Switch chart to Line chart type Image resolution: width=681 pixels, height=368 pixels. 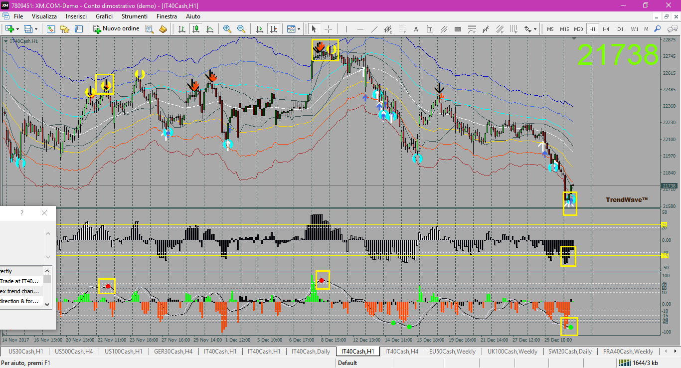(x=210, y=29)
